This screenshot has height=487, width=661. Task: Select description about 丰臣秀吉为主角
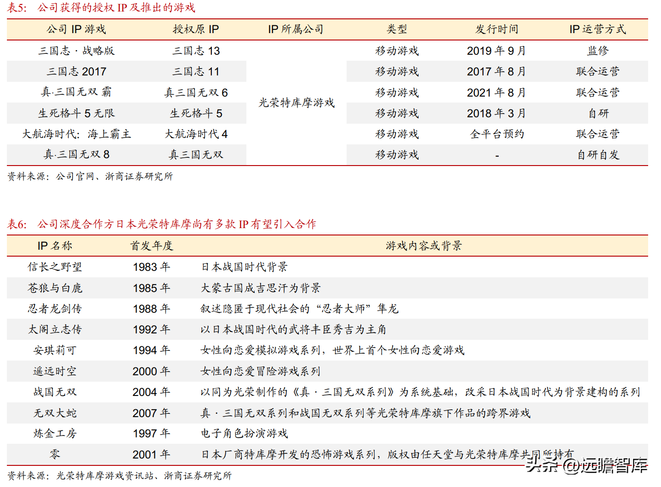(293, 329)
